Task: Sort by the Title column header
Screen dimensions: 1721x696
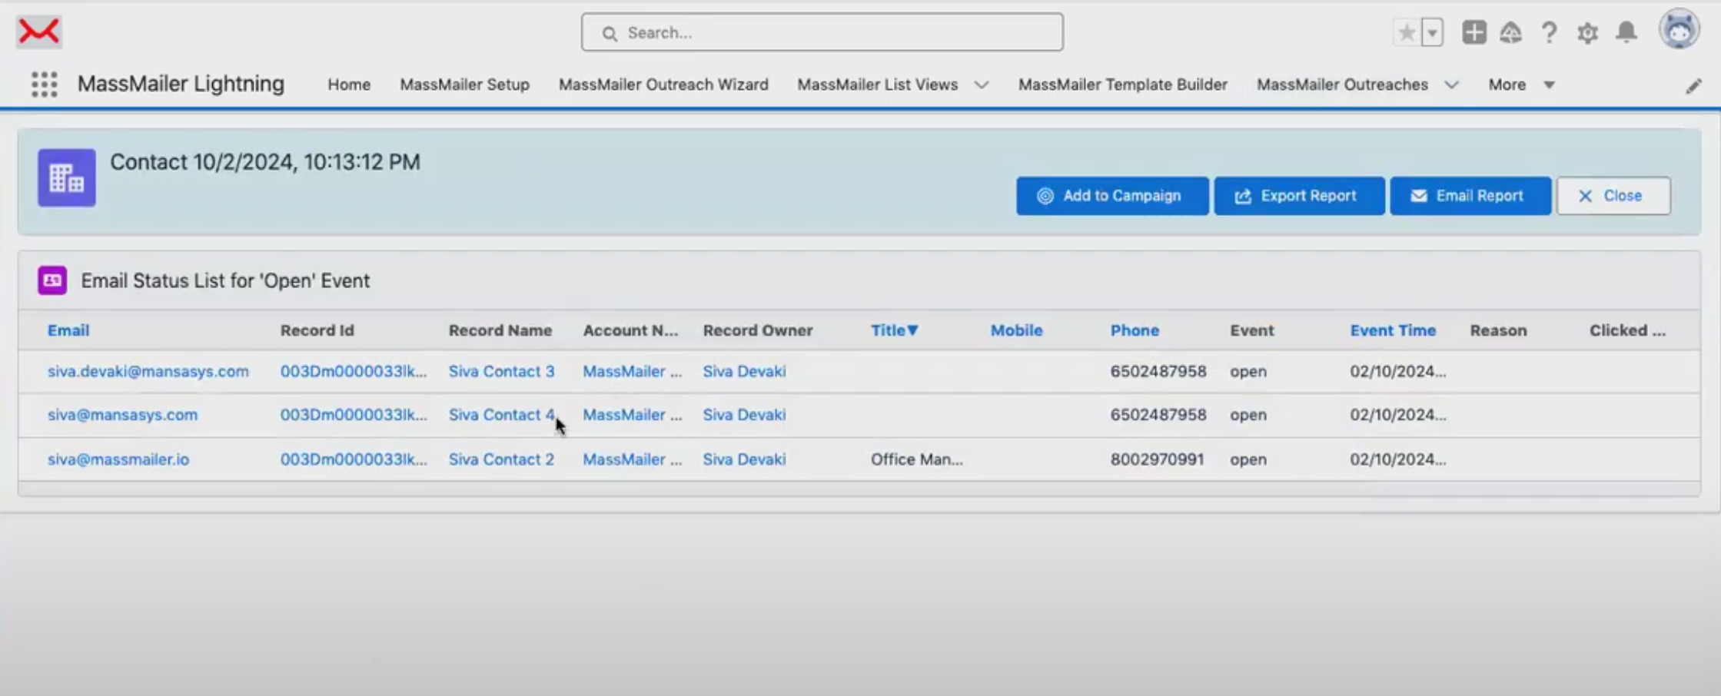Action: [x=894, y=330]
